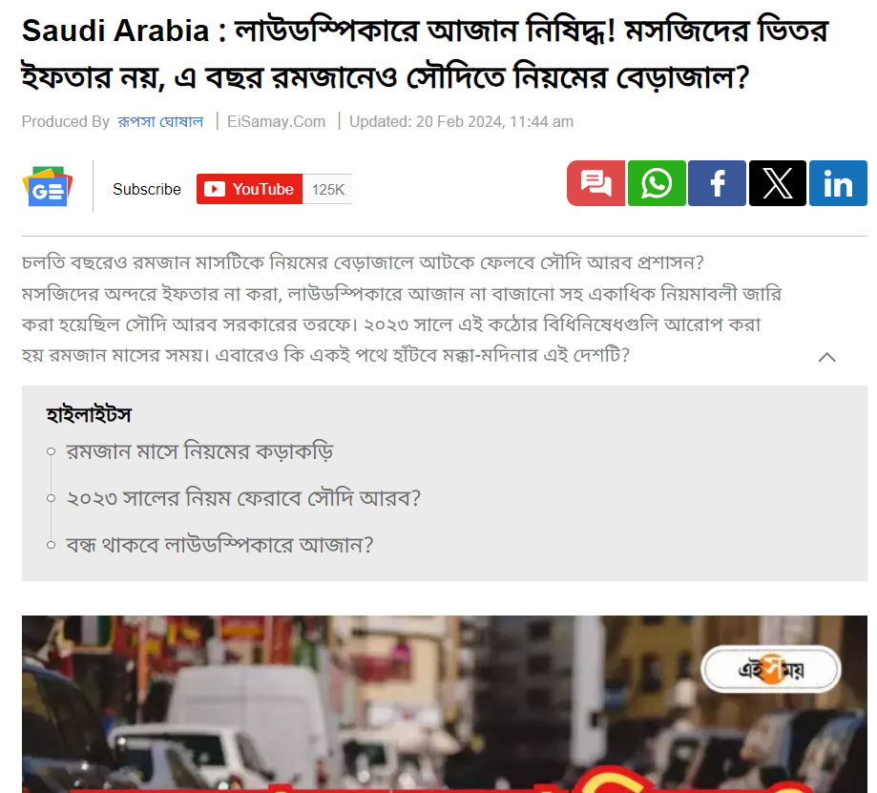Share article on X

point(778,183)
